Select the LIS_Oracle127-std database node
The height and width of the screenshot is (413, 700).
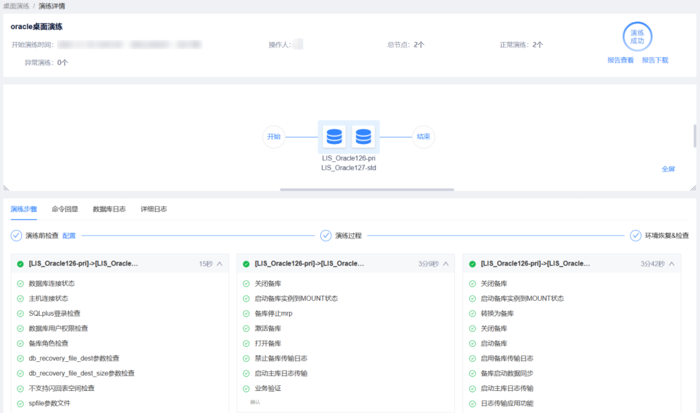pos(364,136)
